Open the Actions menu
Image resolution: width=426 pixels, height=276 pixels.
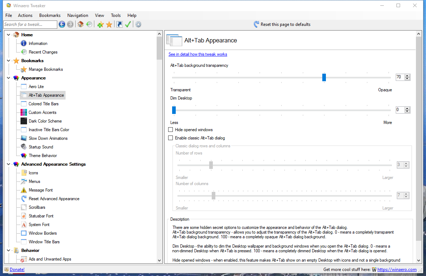[25, 15]
